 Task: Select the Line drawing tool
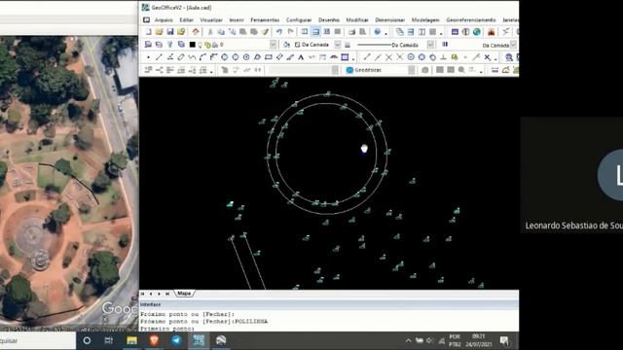pyautogui.click(x=159, y=57)
